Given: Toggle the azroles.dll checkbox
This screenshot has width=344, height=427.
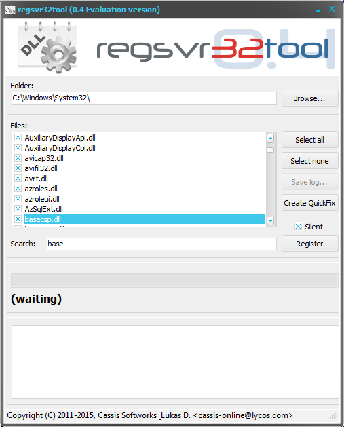Looking at the screenshot, I should [18, 189].
